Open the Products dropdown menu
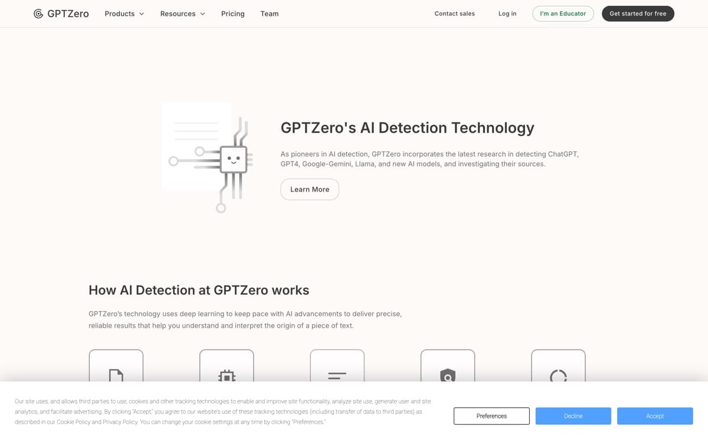This screenshot has height=442, width=708. [124, 14]
